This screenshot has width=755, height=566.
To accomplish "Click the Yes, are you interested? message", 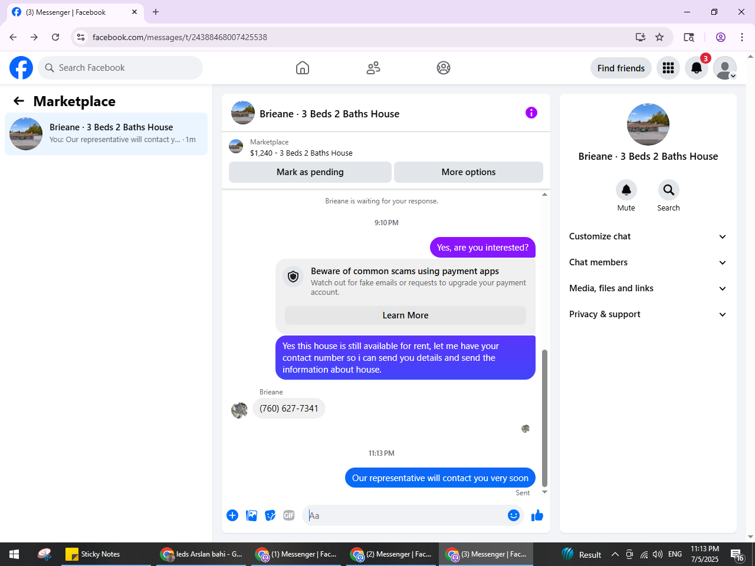I will click(482, 248).
